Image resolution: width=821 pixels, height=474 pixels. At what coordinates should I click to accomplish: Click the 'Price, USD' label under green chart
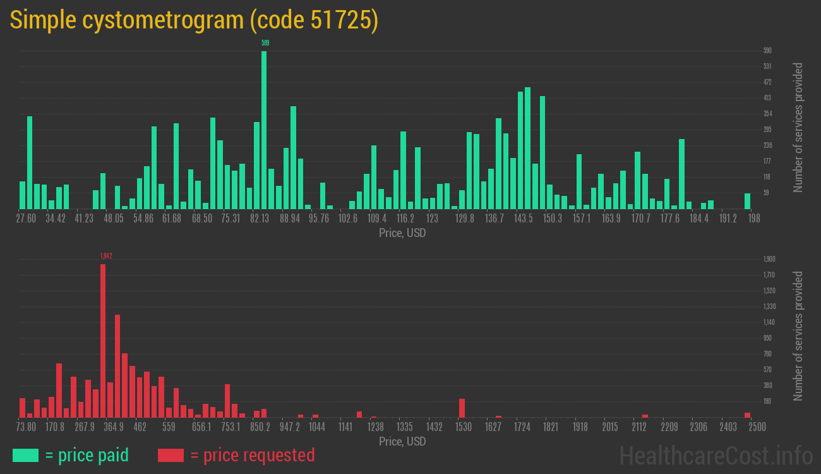tap(402, 233)
